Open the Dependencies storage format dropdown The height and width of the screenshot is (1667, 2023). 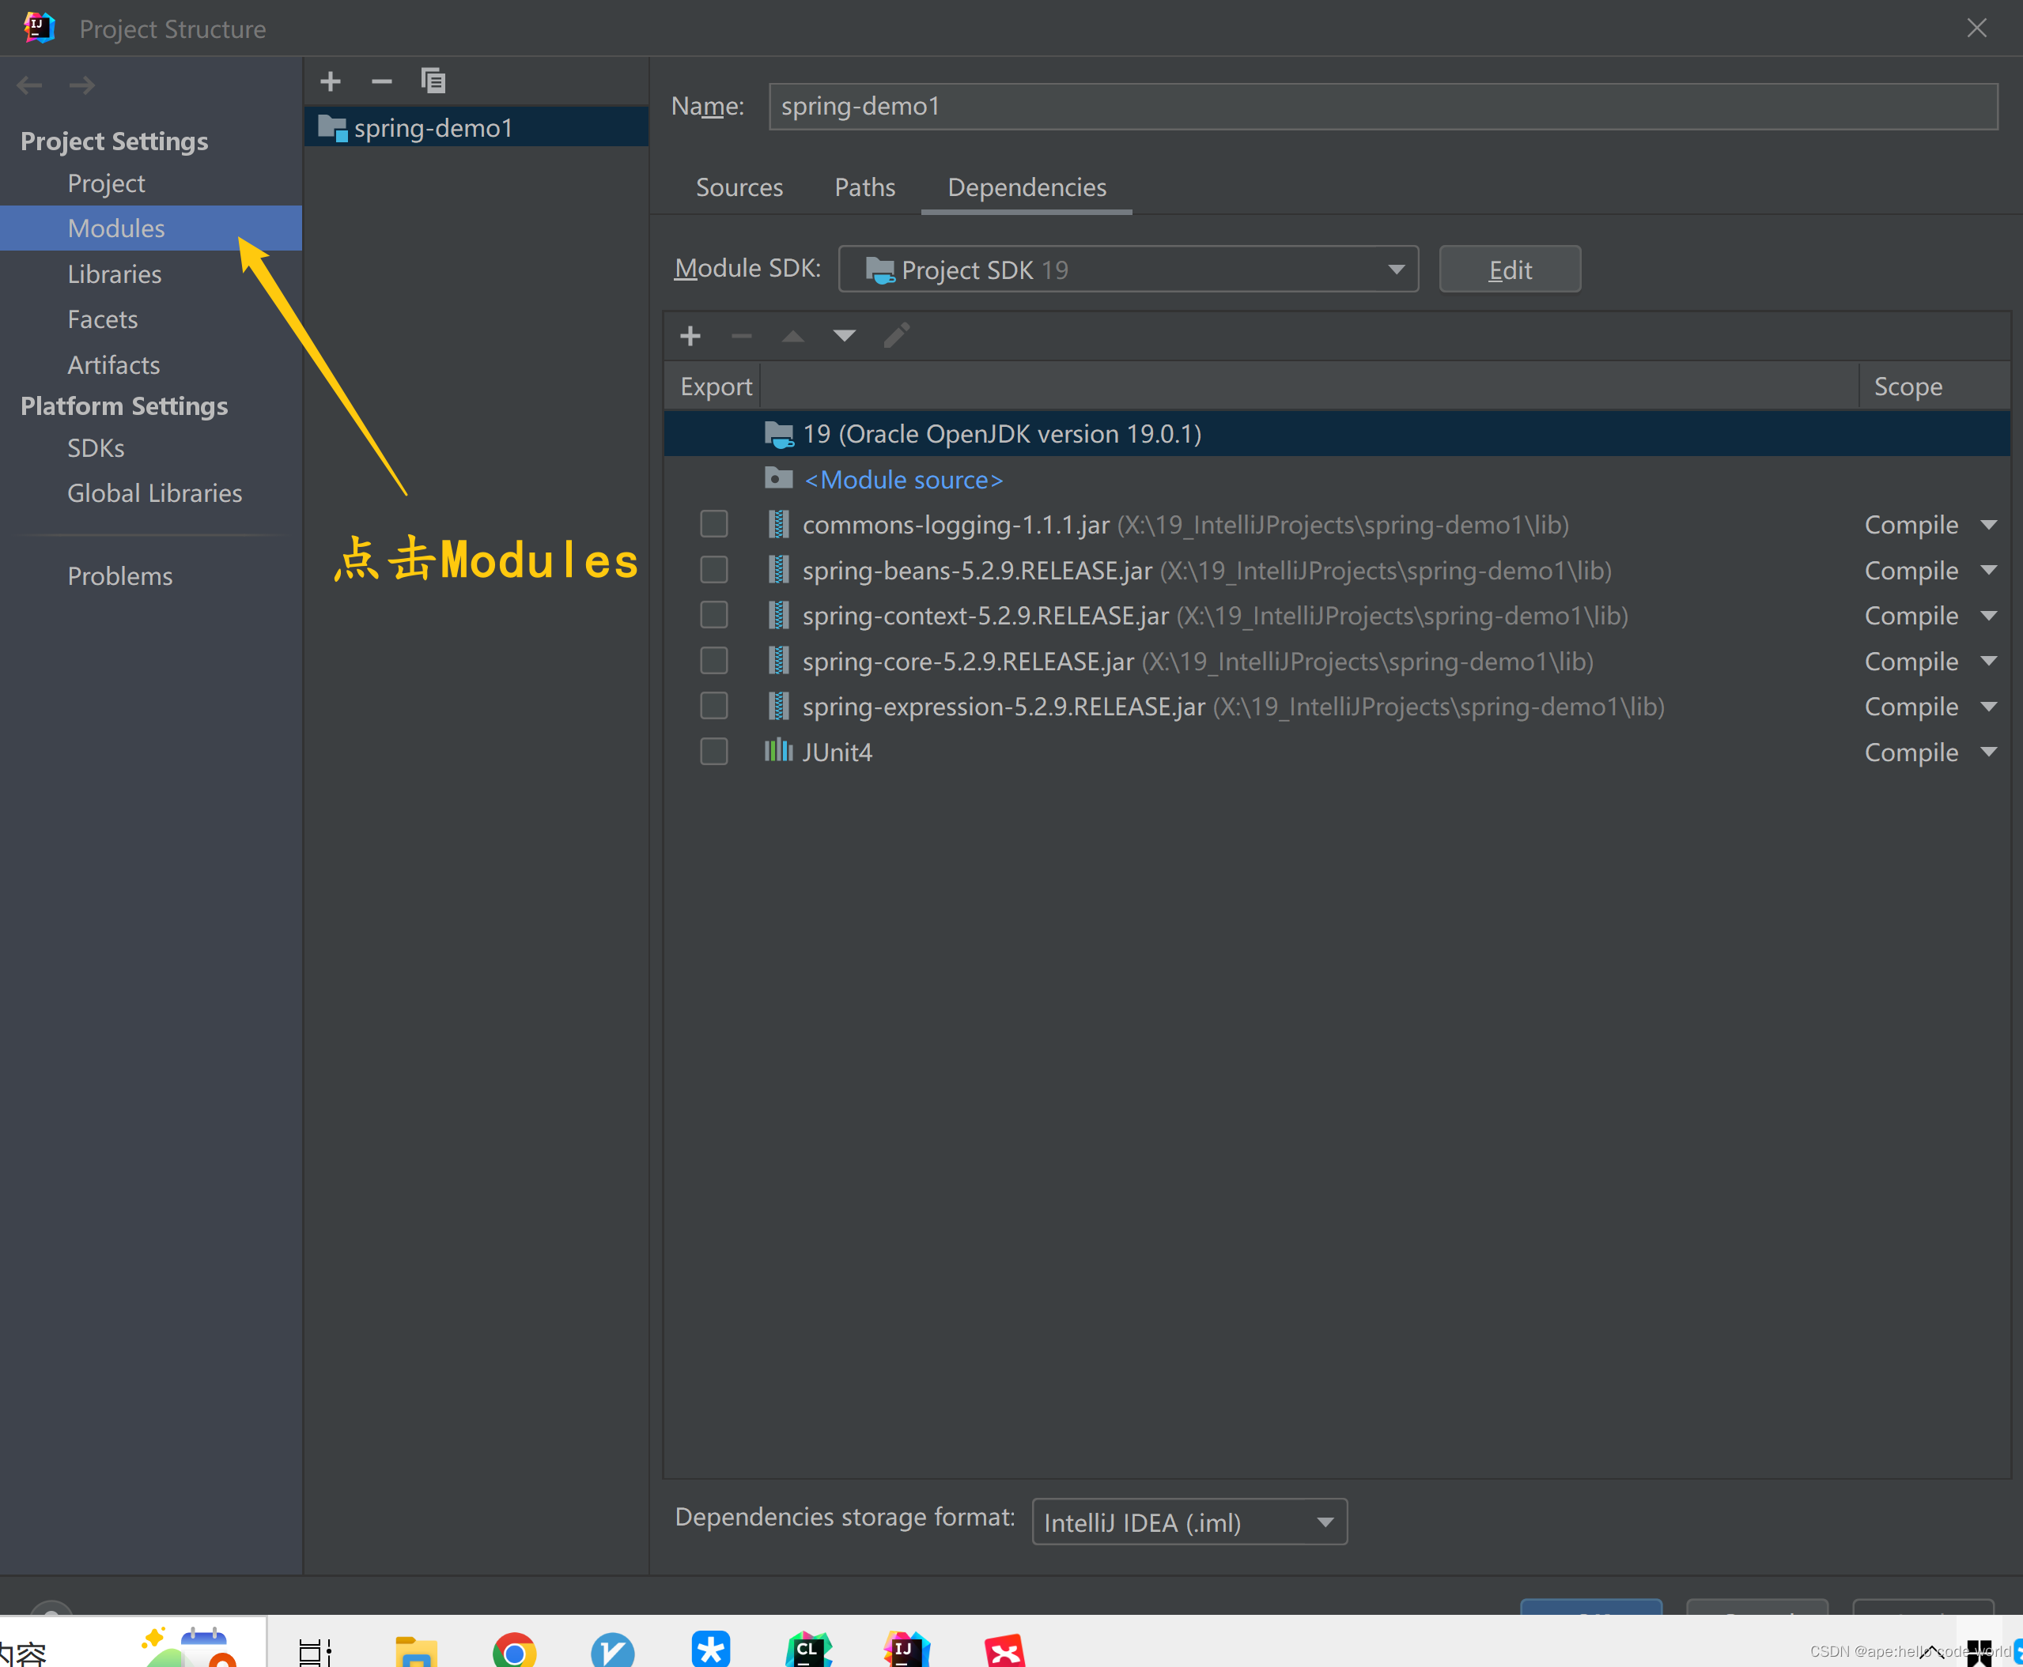(1189, 1522)
